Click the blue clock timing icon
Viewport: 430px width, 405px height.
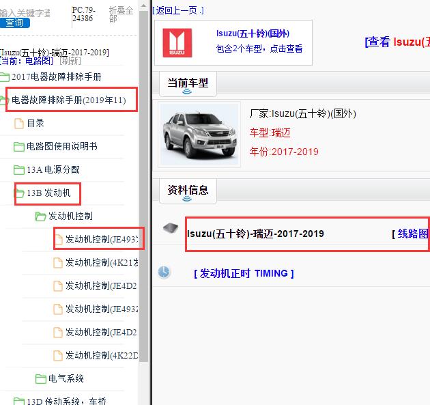pos(164,273)
